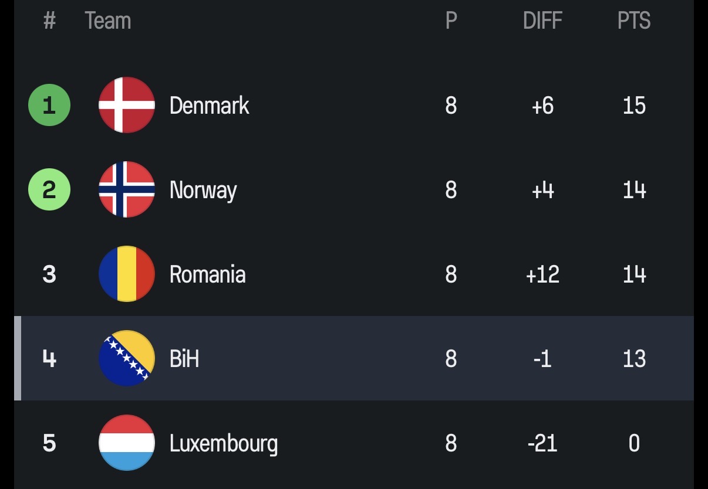
Task: Select the highlighted BiH team name
Action: pyautogui.click(x=184, y=358)
